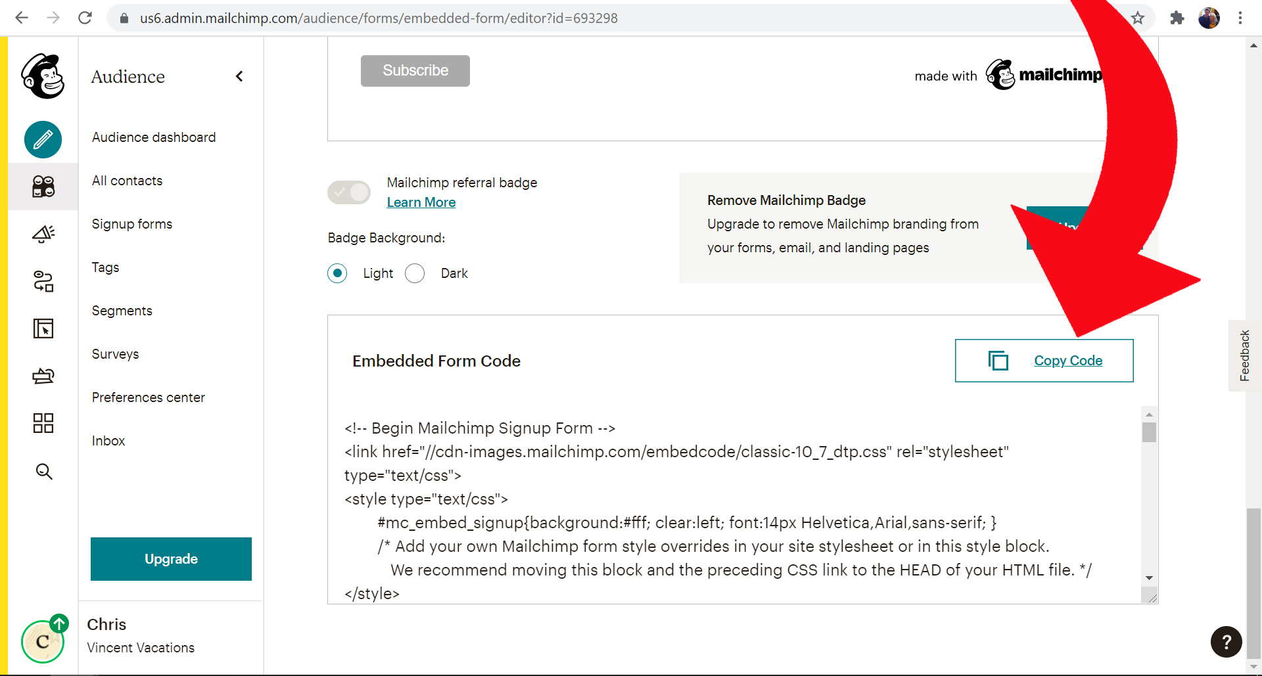Click the Remove Mailchimp Badge heading
1262x676 pixels.
(x=786, y=200)
